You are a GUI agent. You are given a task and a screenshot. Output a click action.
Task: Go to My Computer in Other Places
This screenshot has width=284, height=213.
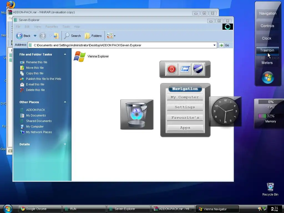point(32,126)
